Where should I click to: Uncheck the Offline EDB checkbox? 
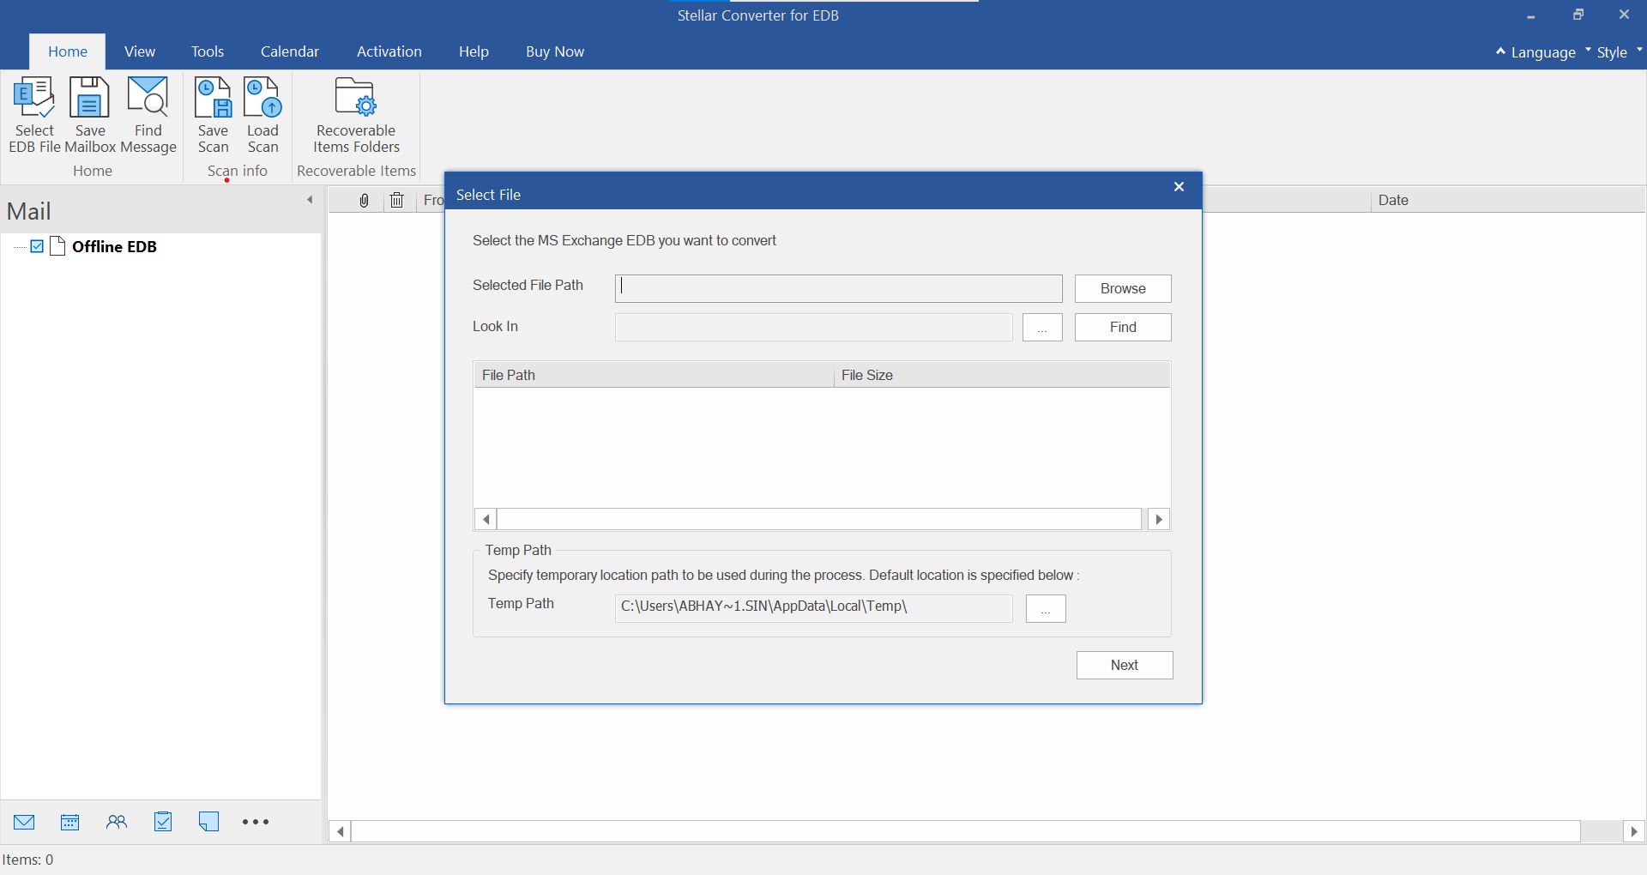click(37, 247)
